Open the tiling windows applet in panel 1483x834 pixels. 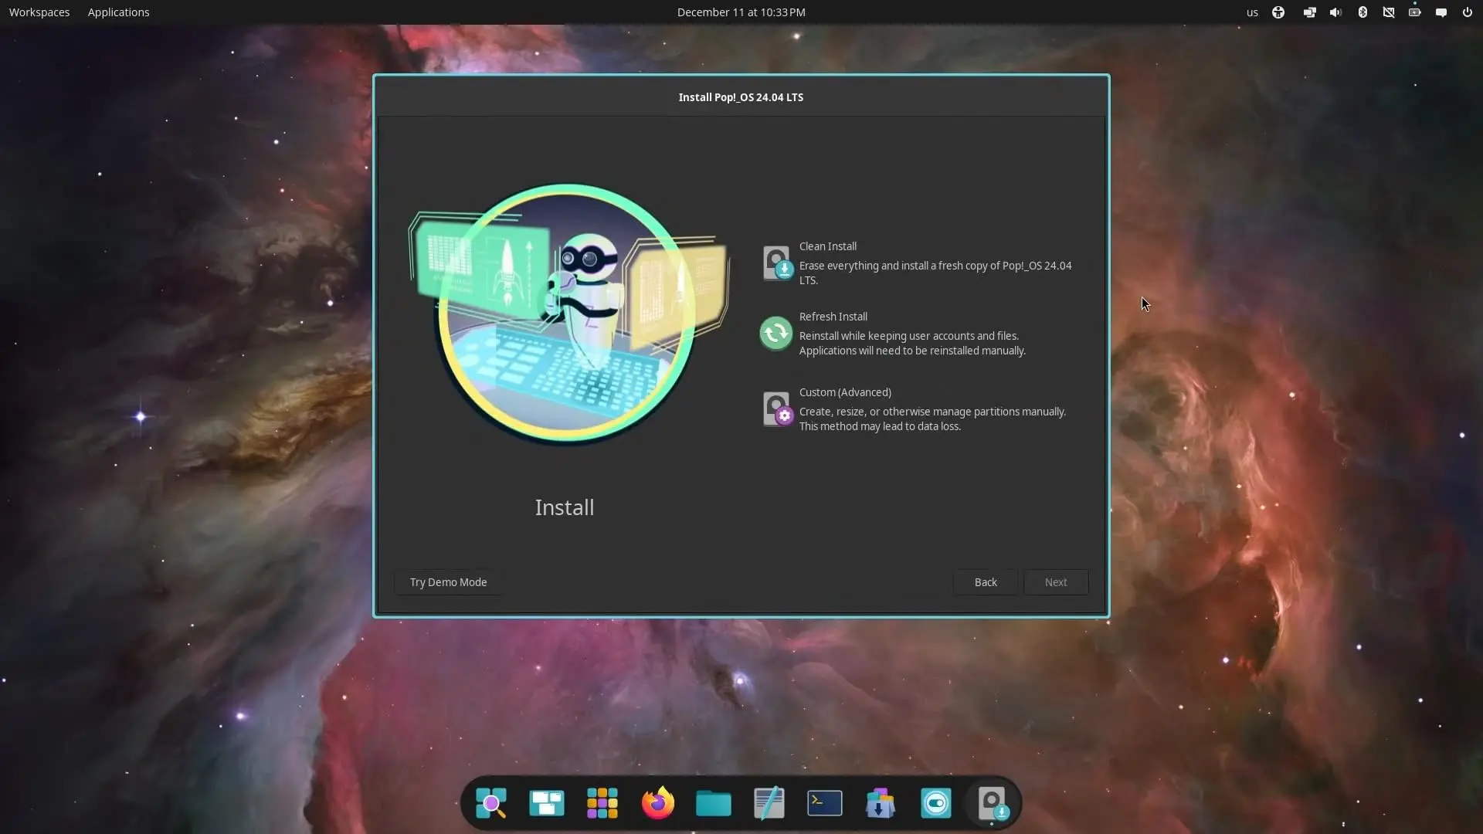[1309, 12]
